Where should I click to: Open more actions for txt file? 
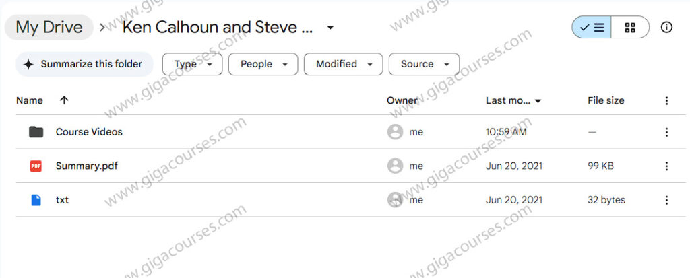tap(666, 200)
